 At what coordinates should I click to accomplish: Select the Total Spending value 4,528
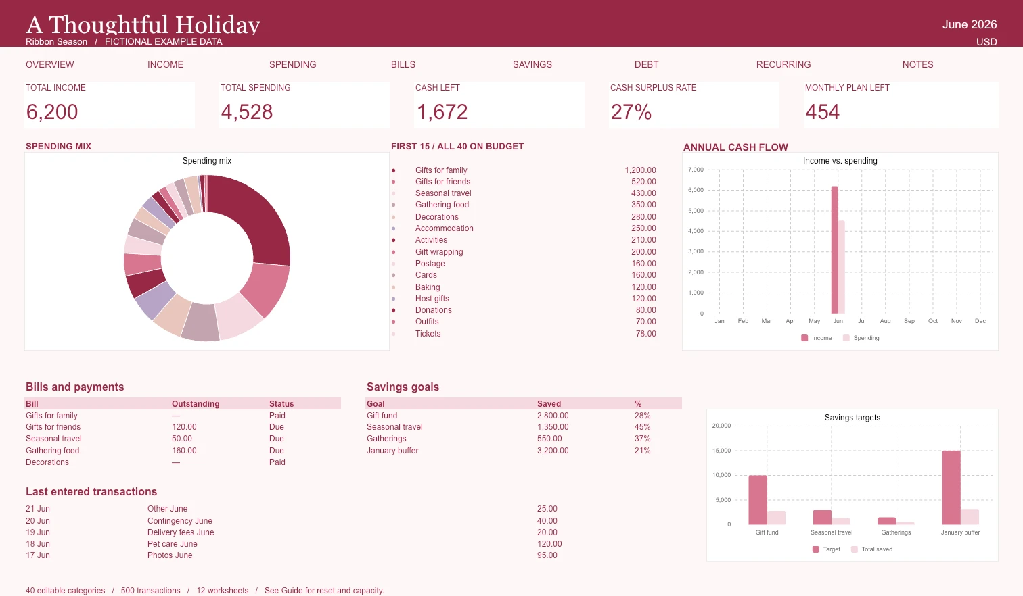click(247, 112)
